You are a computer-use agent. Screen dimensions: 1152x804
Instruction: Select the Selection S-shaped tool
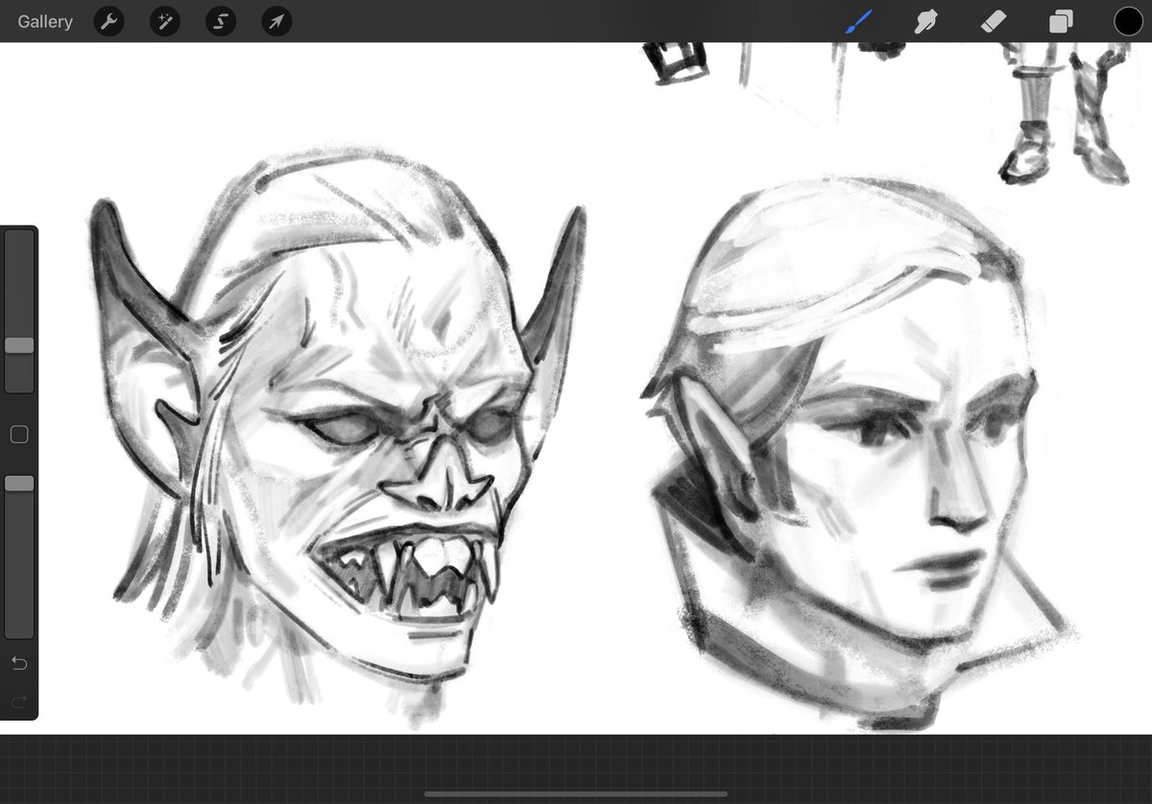(221, 21)
